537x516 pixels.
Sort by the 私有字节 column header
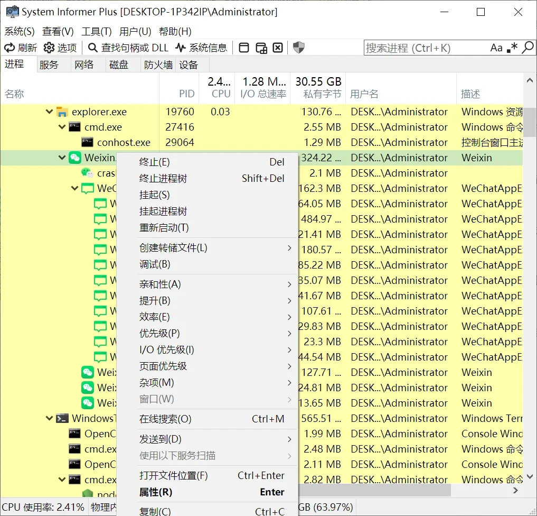coord(318,88)
